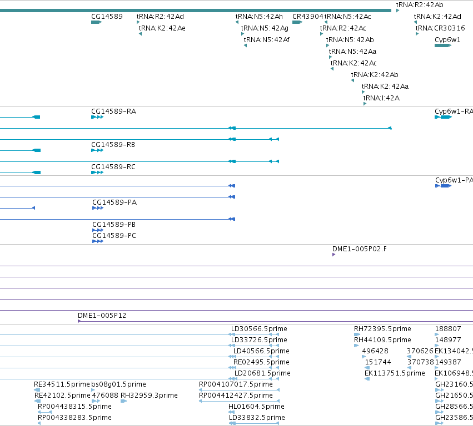Click the RP004412427.5prime label
Viewport: 473px width, 426px height.
pos(236,395)
